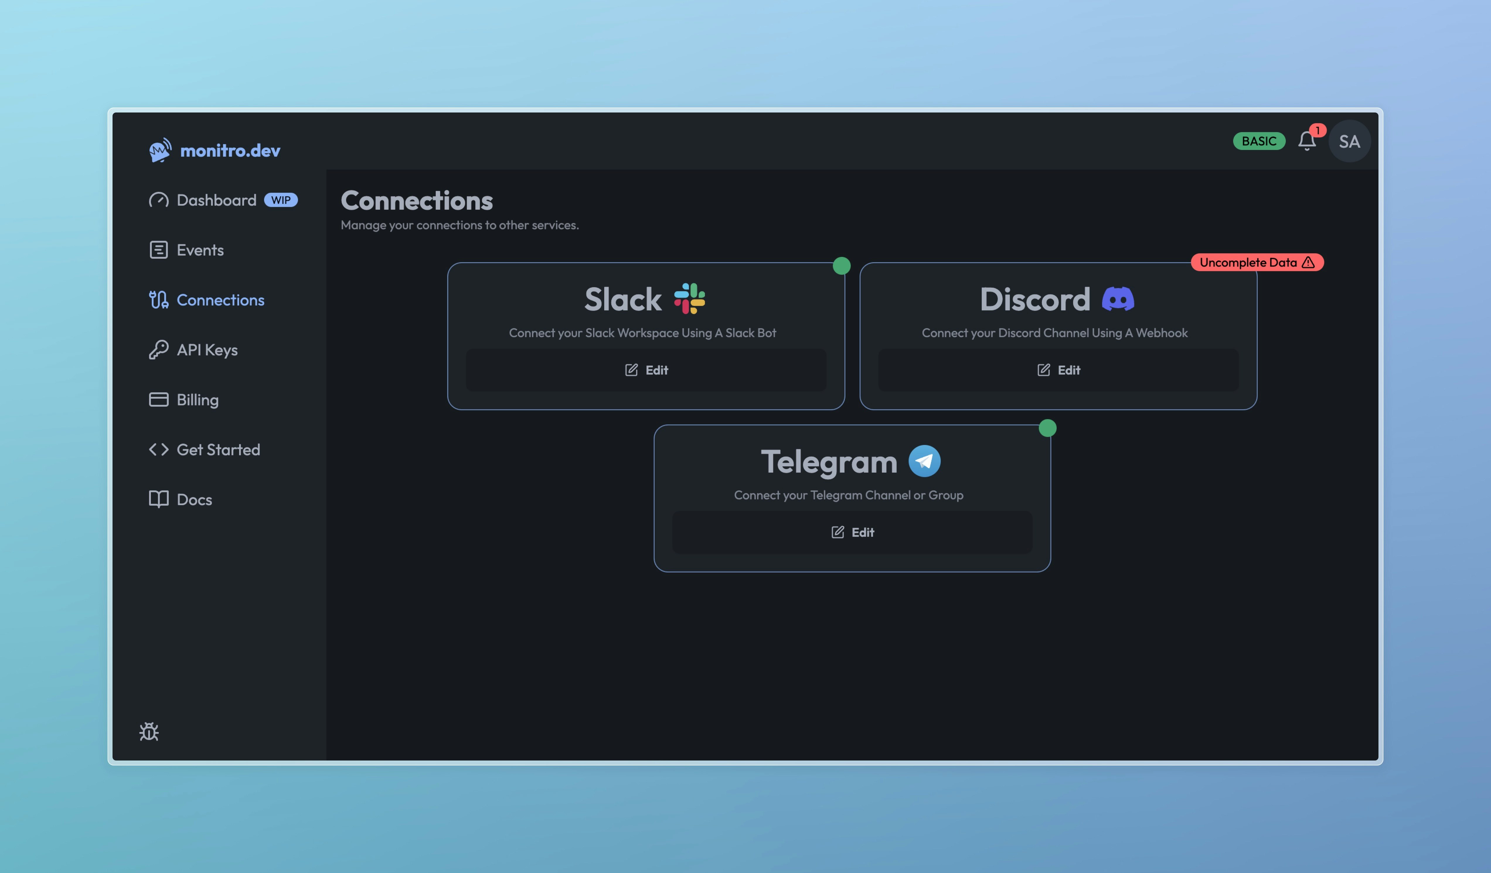Click the Get Started code brackets icon
Screen dimensions: 1491x873
point(159,449)
